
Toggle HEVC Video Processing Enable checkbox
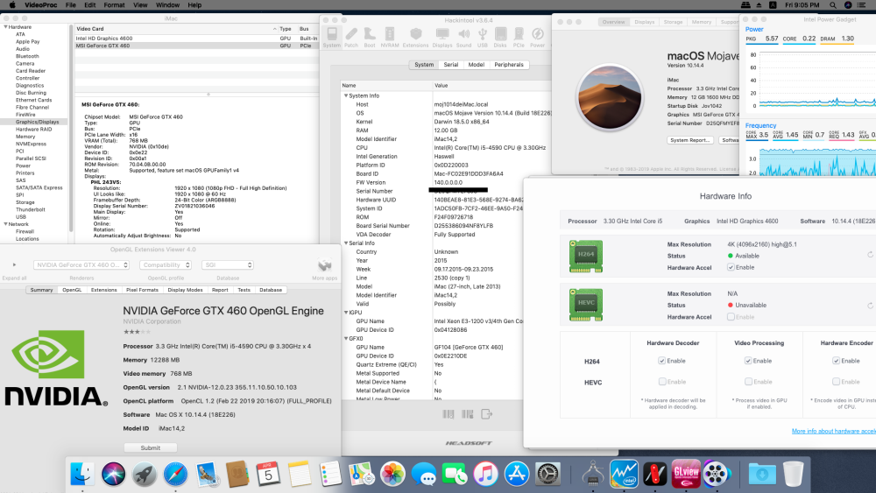coord(748,382)
